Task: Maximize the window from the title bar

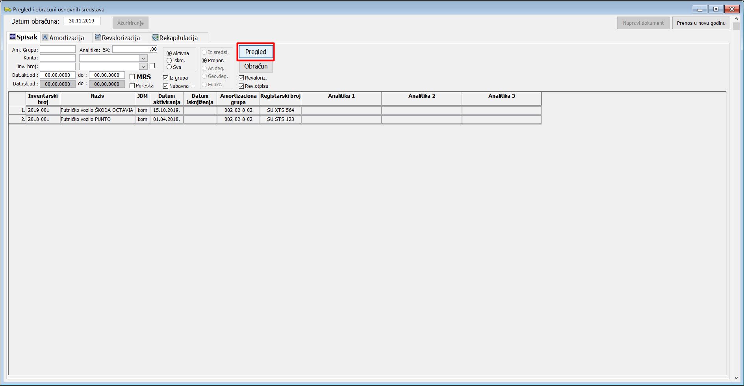Action: point(716,9)
